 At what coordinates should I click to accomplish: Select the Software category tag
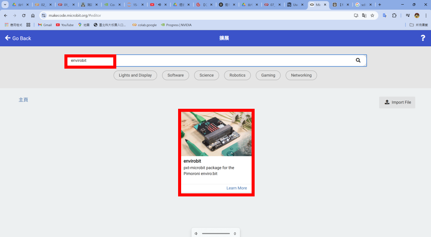176,75
